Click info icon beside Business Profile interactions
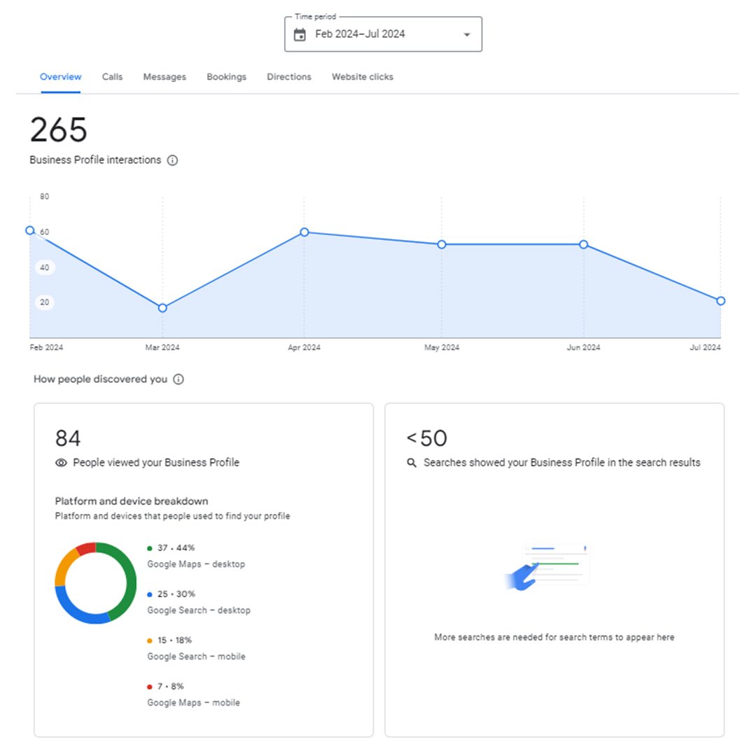 pos(173,160)
